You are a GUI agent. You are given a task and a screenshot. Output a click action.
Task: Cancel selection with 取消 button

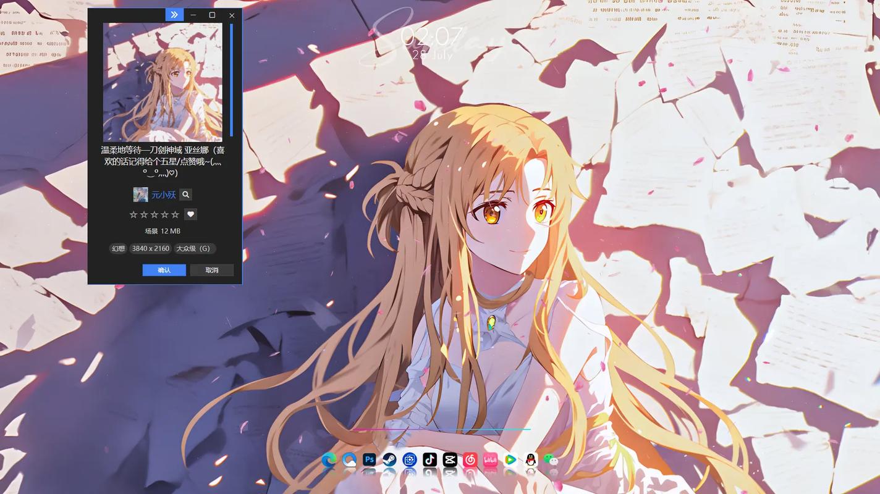212,270
